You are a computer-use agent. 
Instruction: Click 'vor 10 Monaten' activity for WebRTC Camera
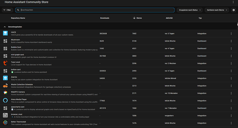tap(171, 93)
